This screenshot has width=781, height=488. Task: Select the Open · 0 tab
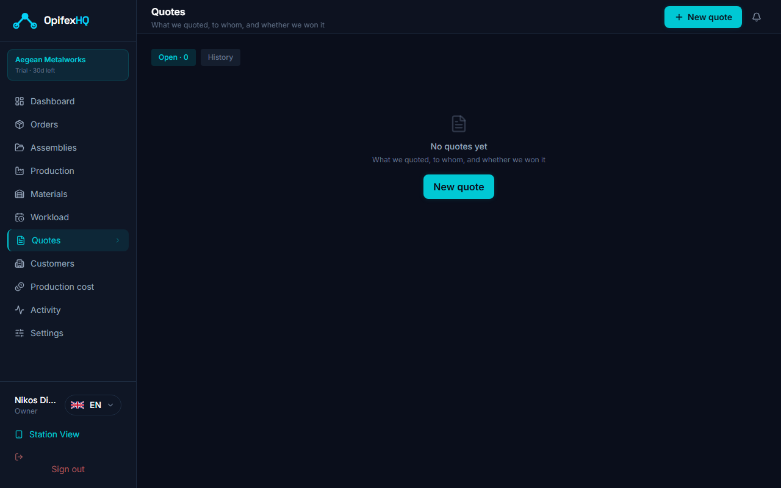click(173, 57)
